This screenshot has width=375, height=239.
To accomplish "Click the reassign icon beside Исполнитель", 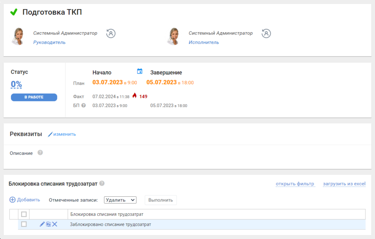I will 266,33.
